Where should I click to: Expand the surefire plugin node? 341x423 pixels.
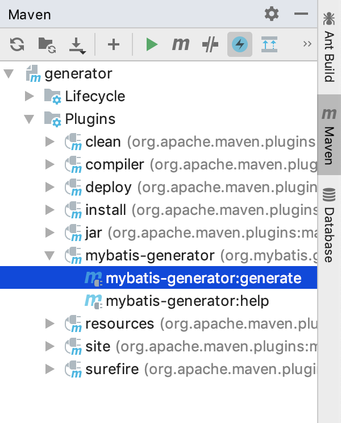(50, 370)
